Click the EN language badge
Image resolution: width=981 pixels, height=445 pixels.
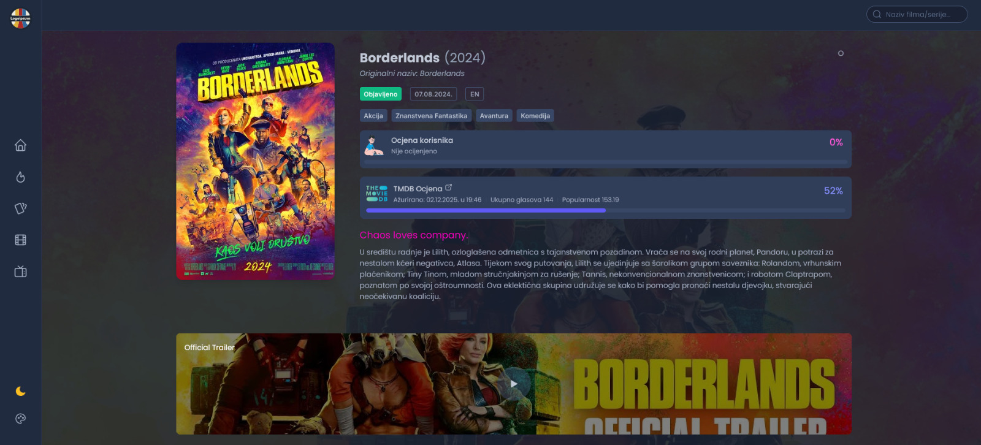[x=475, y=94]
